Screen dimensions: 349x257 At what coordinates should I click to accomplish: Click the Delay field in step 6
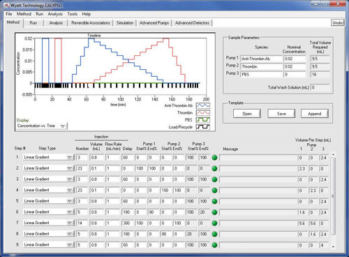point(128,212)
